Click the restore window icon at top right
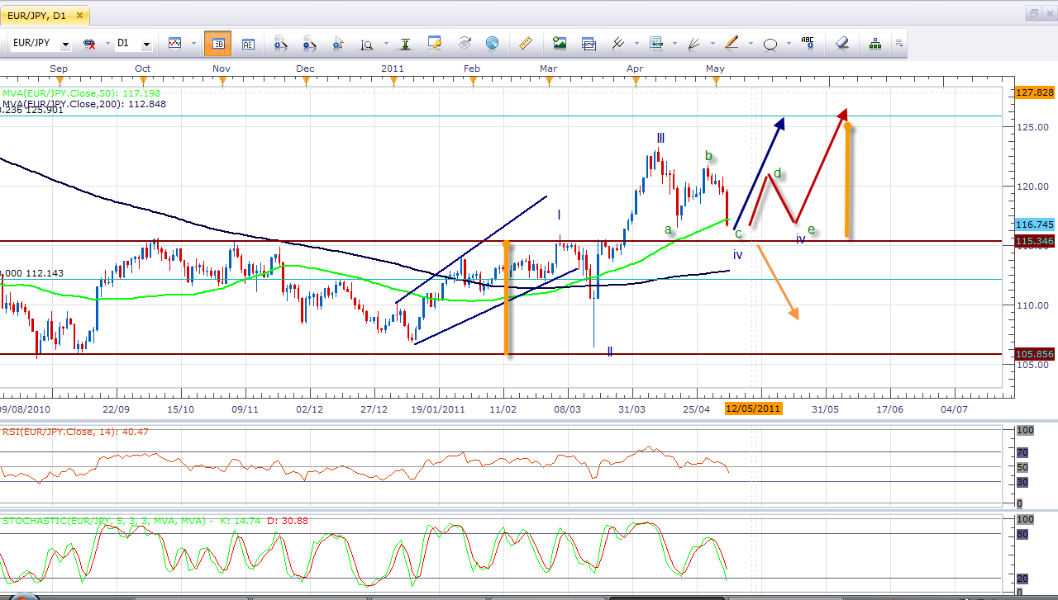Viewport: 1058px width, 600px height. (1034, 13)
